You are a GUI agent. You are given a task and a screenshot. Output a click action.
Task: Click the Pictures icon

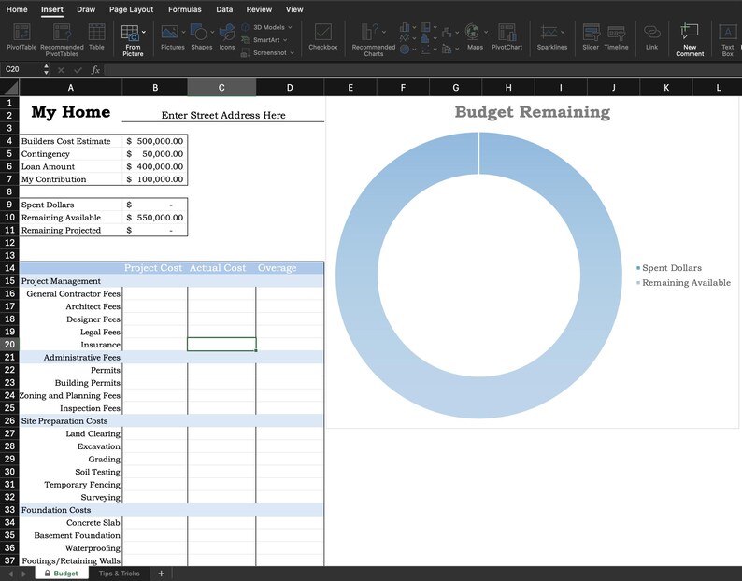[x=170, y=32]
